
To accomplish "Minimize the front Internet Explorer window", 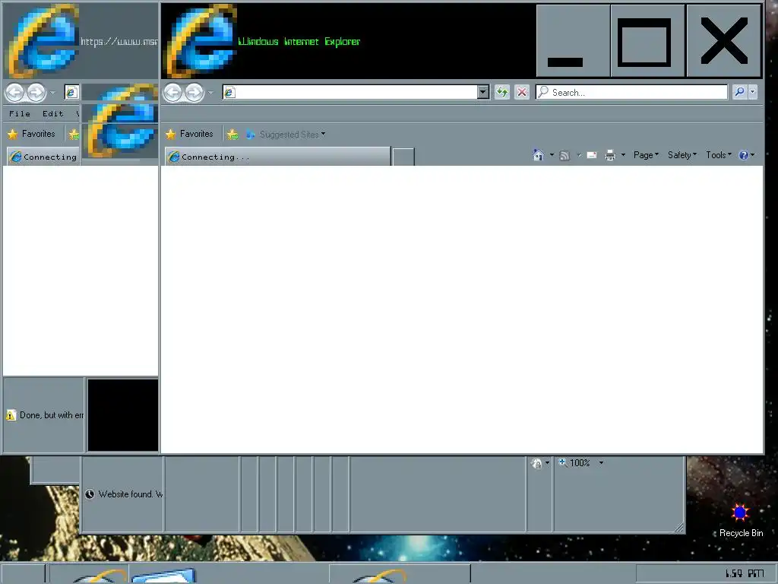I will (573, 41).
